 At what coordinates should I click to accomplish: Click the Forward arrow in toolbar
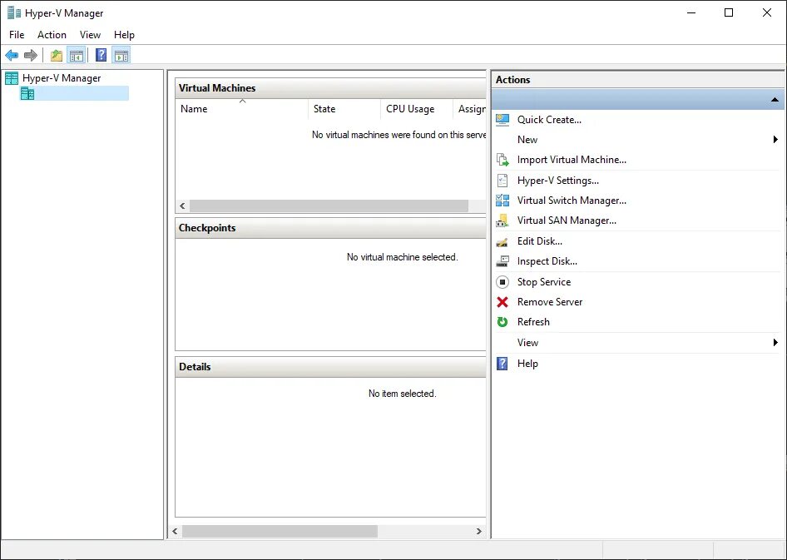click(x=31, y=55)
